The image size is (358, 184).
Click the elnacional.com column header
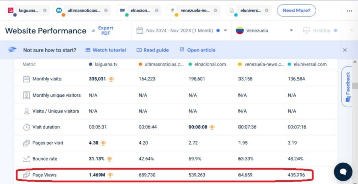point(207,64)
